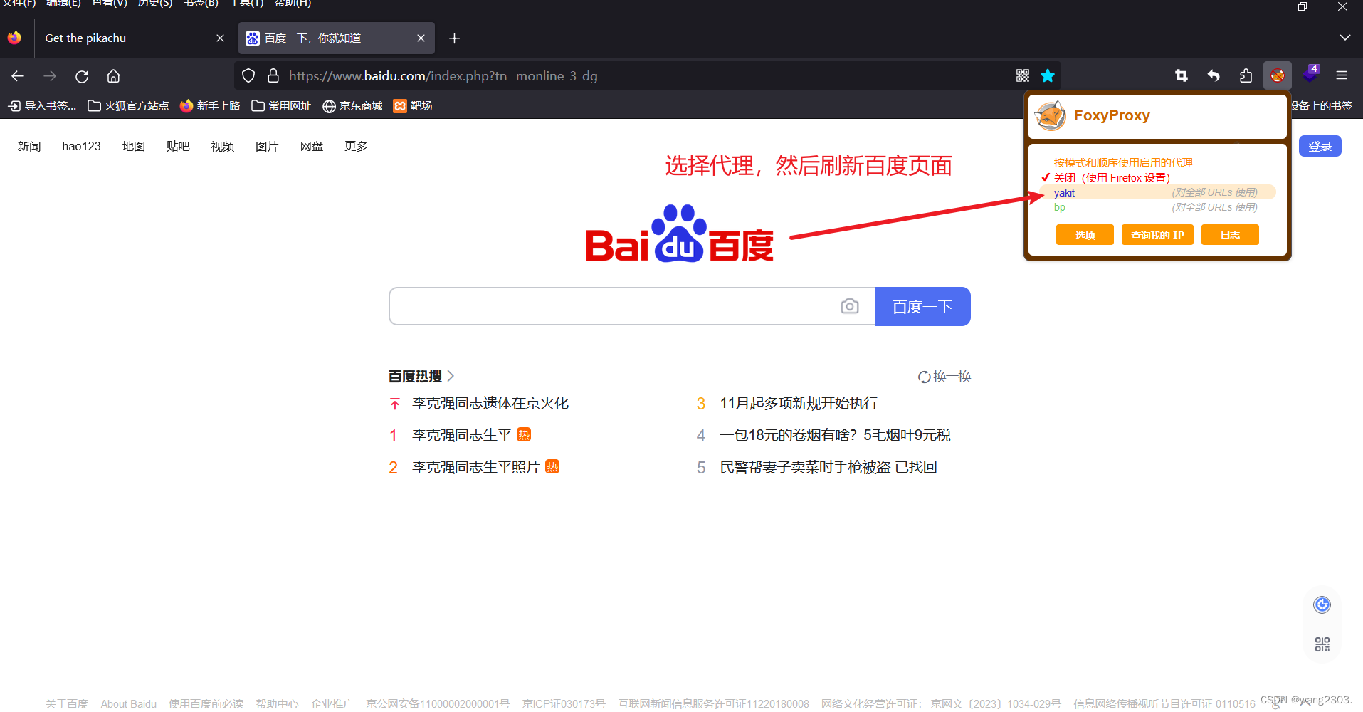The image size is (1363, 712).
Task: Toggle bookmark star for this page
Action: click(x=1048, y=75)
